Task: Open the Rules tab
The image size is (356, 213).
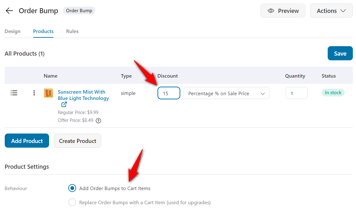Action: tap(72, 31)
